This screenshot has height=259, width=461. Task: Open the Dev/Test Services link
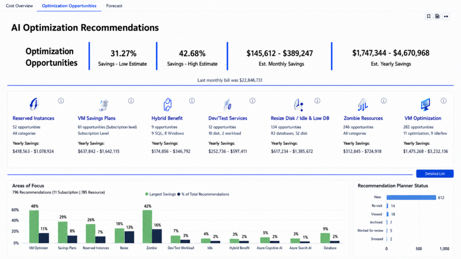[227, 118]
